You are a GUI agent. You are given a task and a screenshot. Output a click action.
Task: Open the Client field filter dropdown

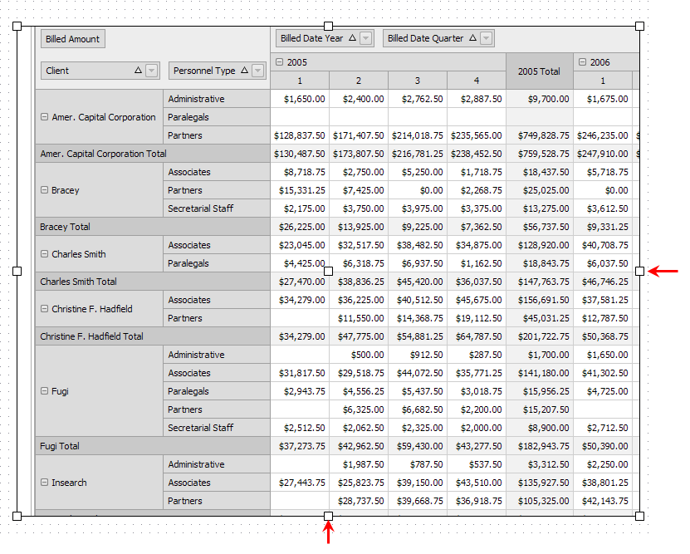click(x=151, y=71)
